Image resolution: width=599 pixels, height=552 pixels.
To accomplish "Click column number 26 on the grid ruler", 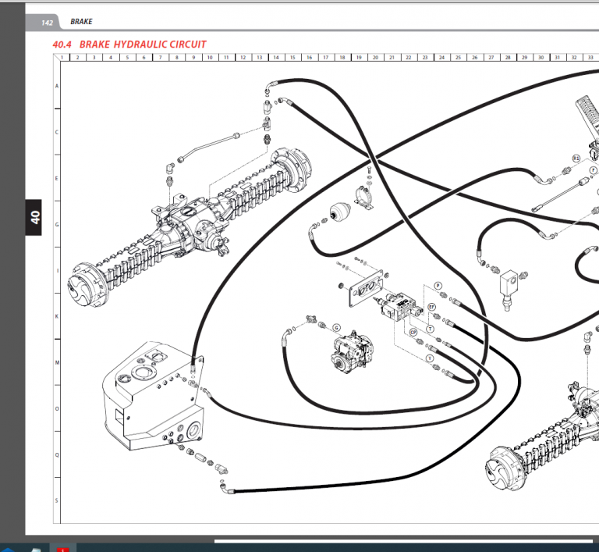I will point(474,57).
